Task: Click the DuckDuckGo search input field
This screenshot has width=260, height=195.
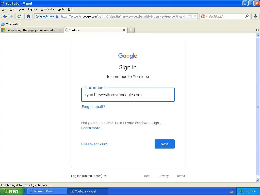Action: coord(226,17)
